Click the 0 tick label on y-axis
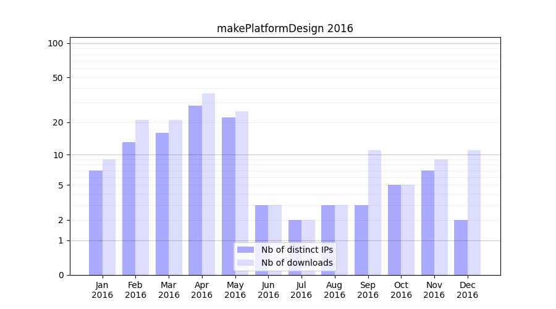This screenshot has height=309, width=556. pos(61,275)
